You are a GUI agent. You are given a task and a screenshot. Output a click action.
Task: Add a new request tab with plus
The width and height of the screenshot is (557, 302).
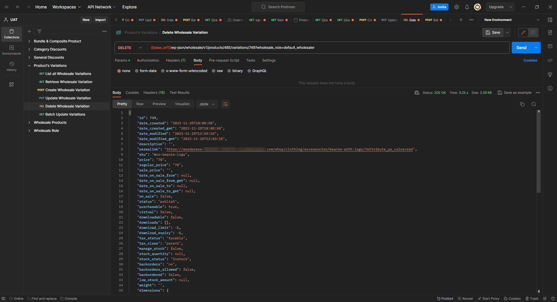coord(461,20)
